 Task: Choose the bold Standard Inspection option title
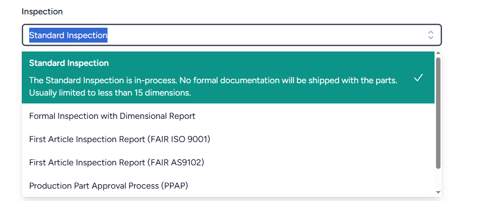click(69, 63)
